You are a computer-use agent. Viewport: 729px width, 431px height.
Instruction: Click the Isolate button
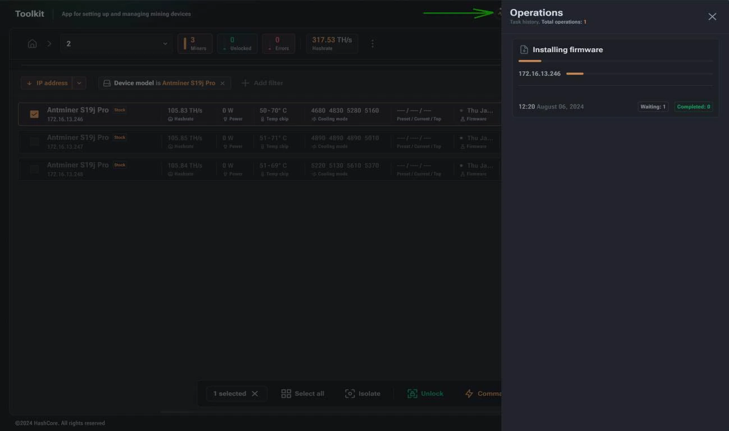[x=363, y=393]
